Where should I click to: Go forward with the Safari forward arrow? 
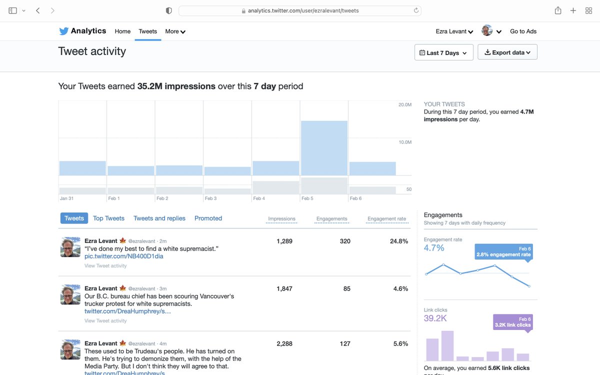coord(52,10)
